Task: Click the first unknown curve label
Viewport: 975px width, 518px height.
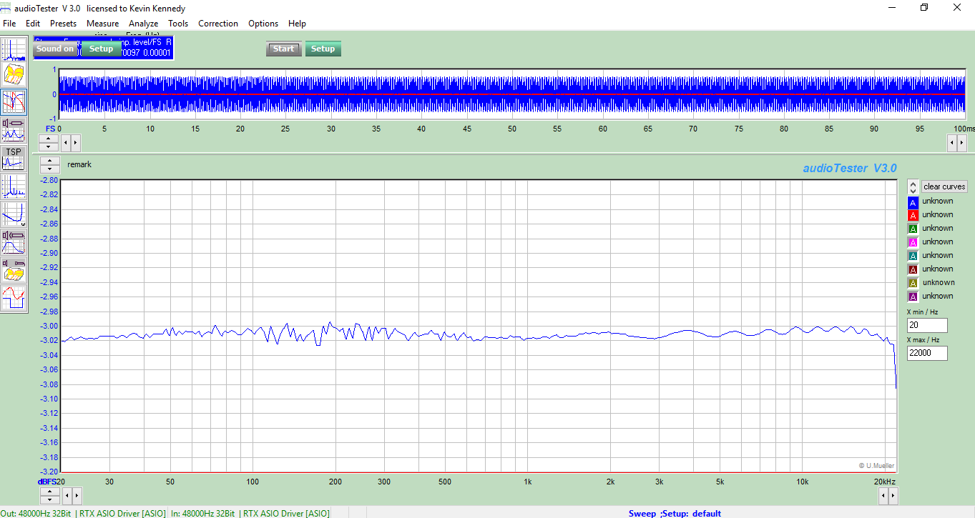Action: click(937, 201)
